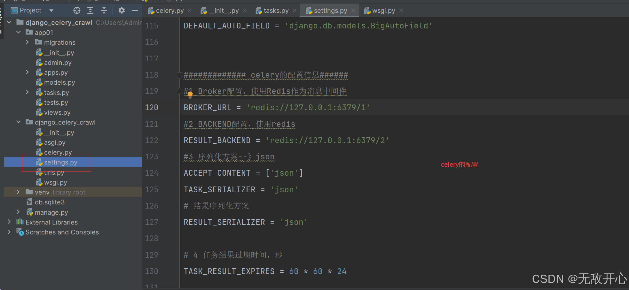Close the __init__.py tab
Screen dimensions: 629x290
coord(245,11)
